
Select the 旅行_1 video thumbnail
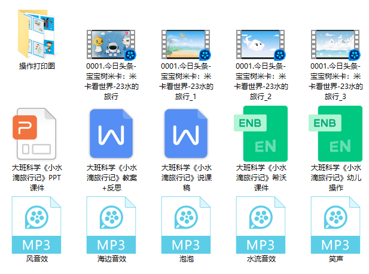pos(186,44)
